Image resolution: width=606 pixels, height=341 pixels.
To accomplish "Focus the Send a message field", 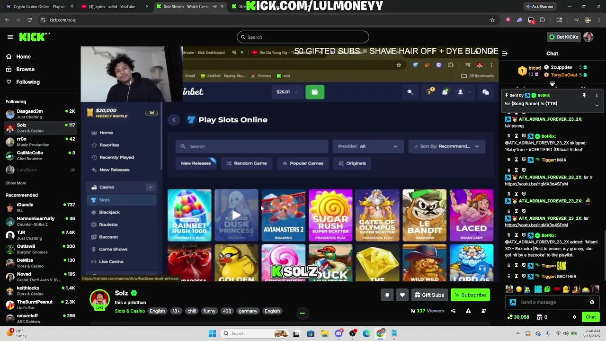I will pos(553,302).
